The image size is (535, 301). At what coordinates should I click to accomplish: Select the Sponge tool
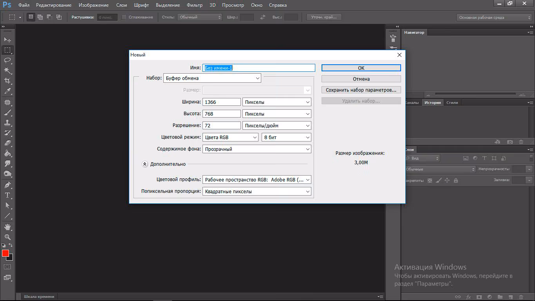click(7, 174)
